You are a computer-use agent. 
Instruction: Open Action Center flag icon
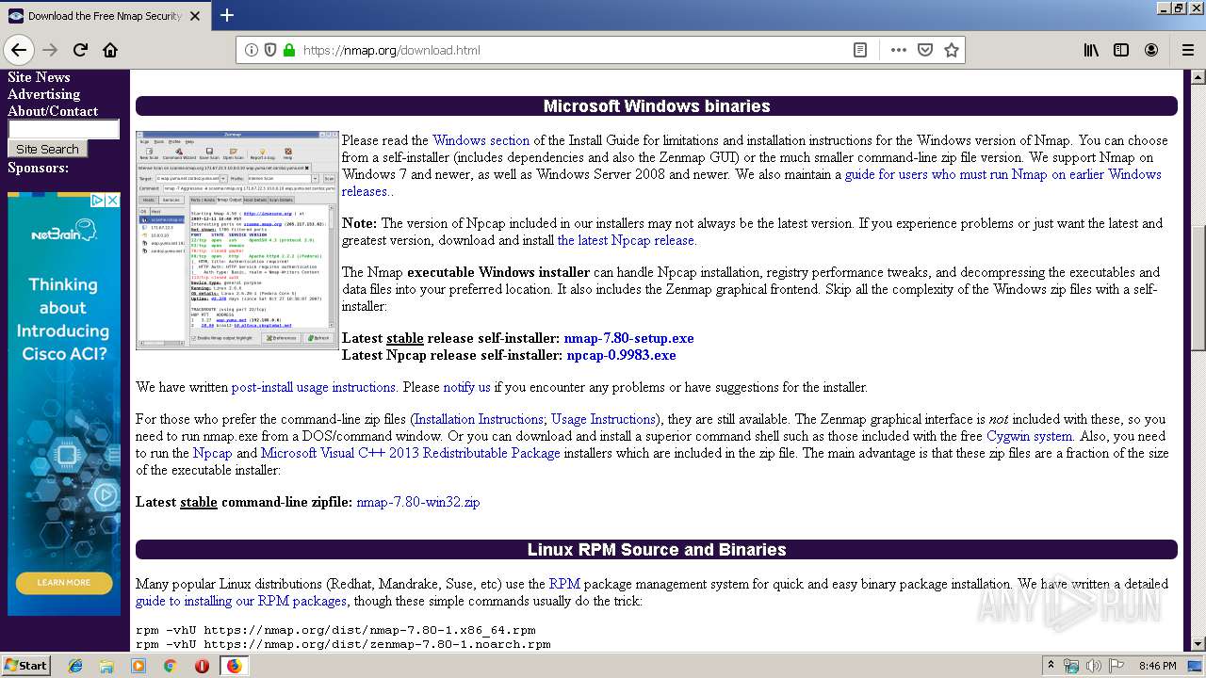[1116, 666]
